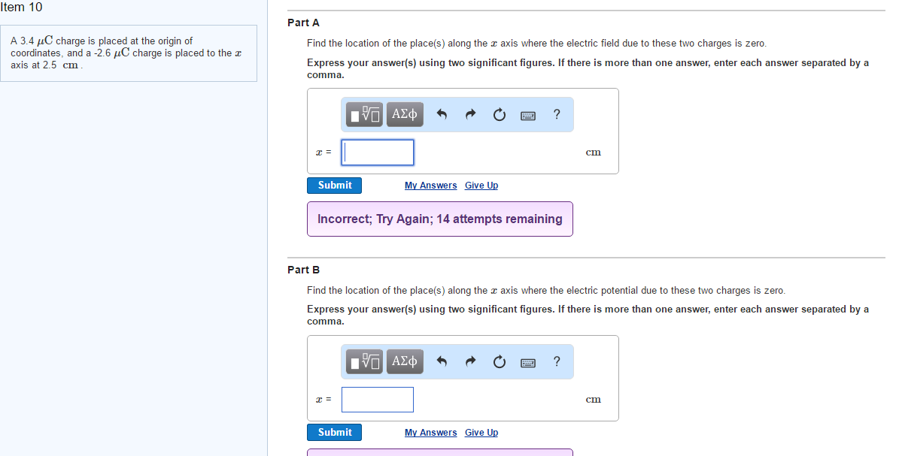The height and width of the screenshot is (456, 902).
Task: Redo using the Part A editor arrow
Action: point(469,114)
